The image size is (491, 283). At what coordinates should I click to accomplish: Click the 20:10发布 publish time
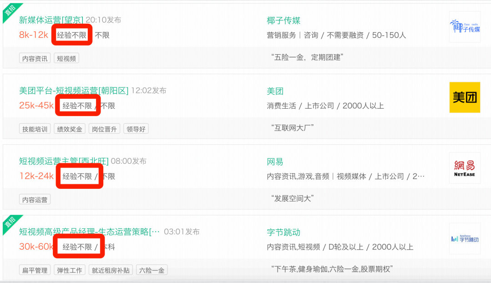click(x=103, y=20)
